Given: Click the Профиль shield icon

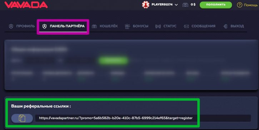Looking at the screenshot, I should pyautogui.click(x=11, y=26).
